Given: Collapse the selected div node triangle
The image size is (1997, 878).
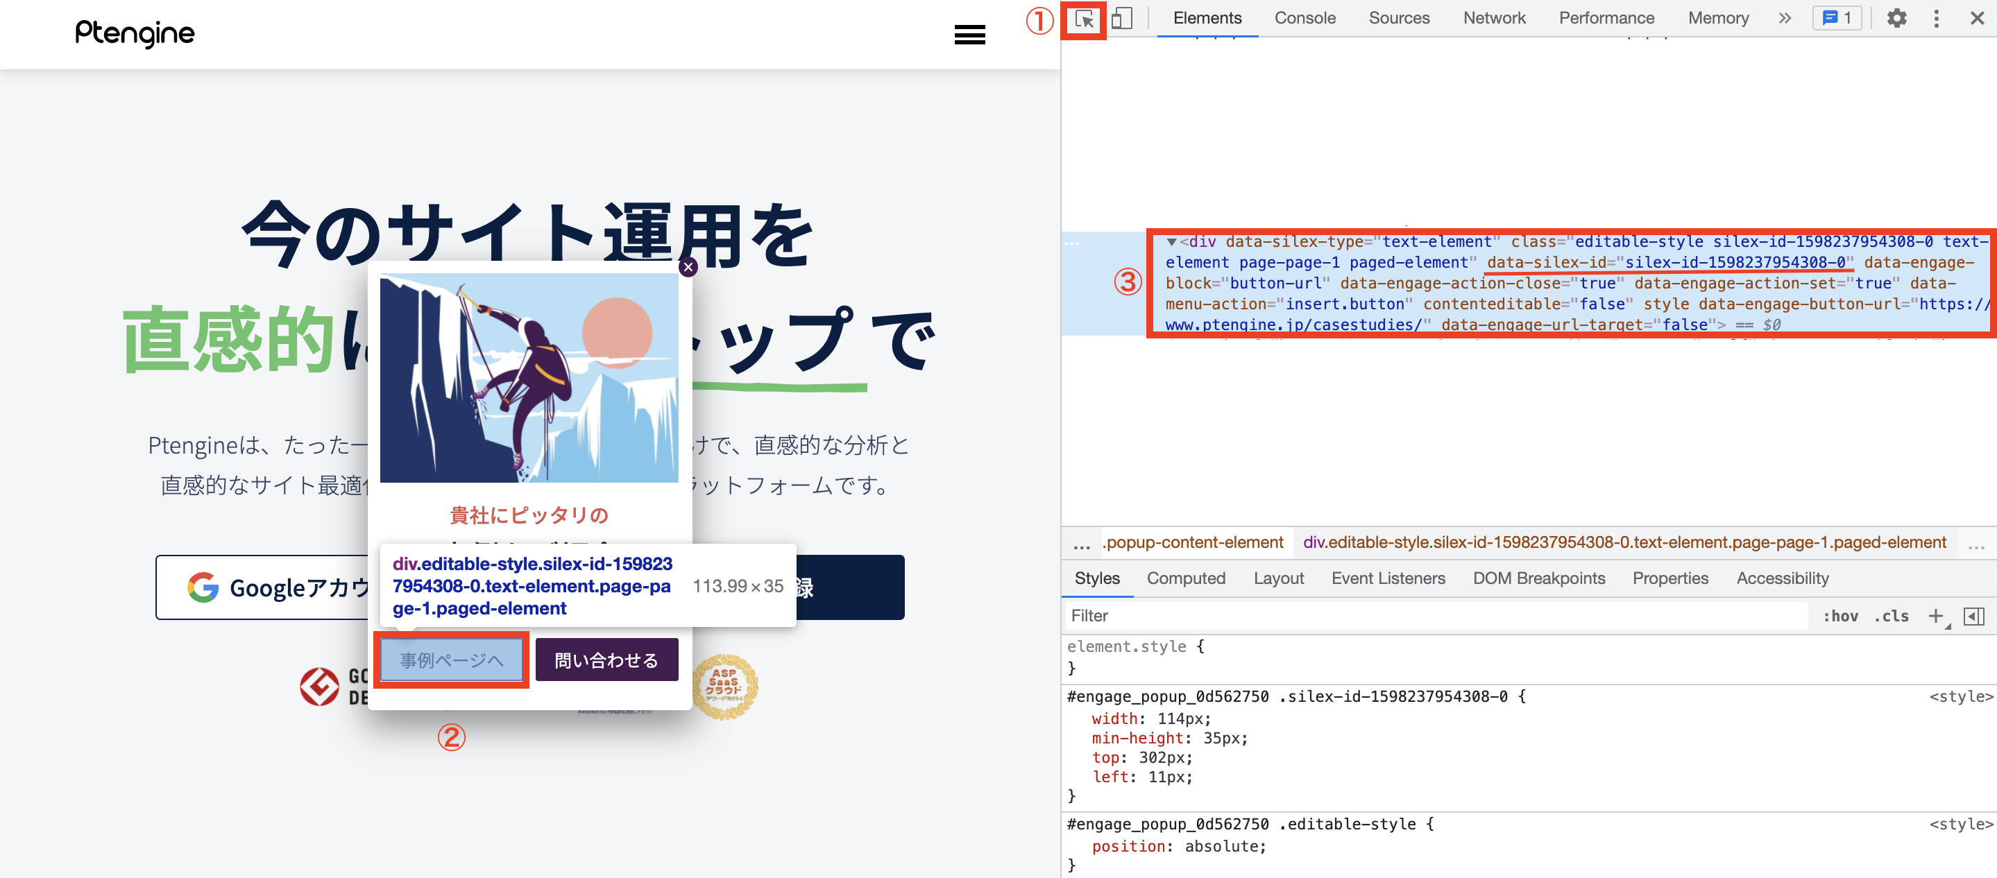Looking at the screenshot, I should pyautogui.click(x=1171, y=243).
